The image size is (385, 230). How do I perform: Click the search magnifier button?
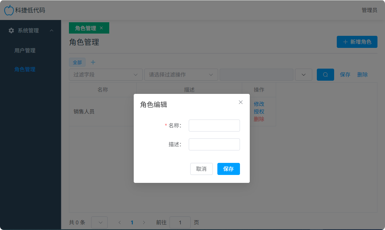coord(325,75)
